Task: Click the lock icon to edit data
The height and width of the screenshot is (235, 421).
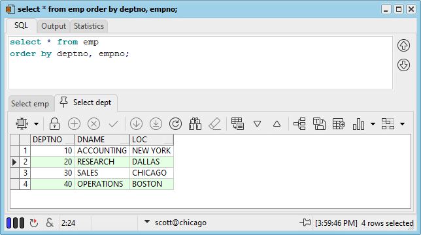Action: (x=54, y=124)
